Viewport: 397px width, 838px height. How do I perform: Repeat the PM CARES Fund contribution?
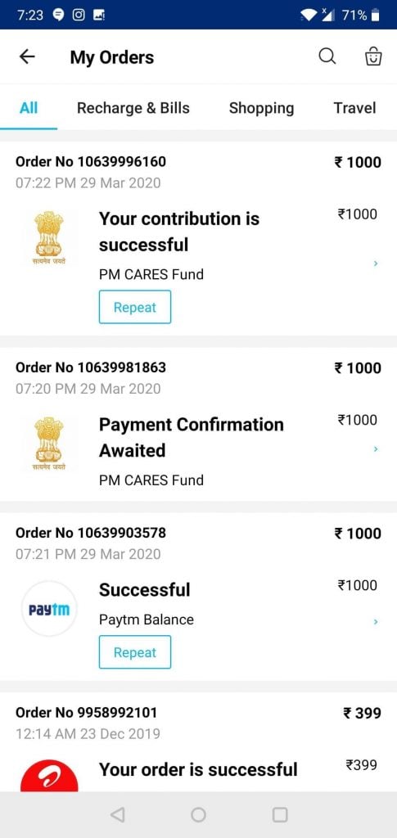coord(135,307)
